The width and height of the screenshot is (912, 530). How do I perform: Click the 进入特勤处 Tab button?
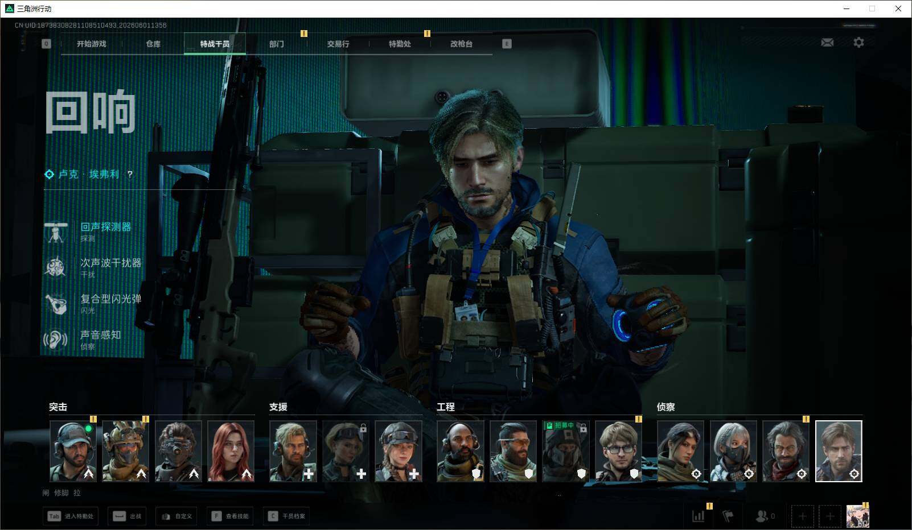(x=71, y=516)
